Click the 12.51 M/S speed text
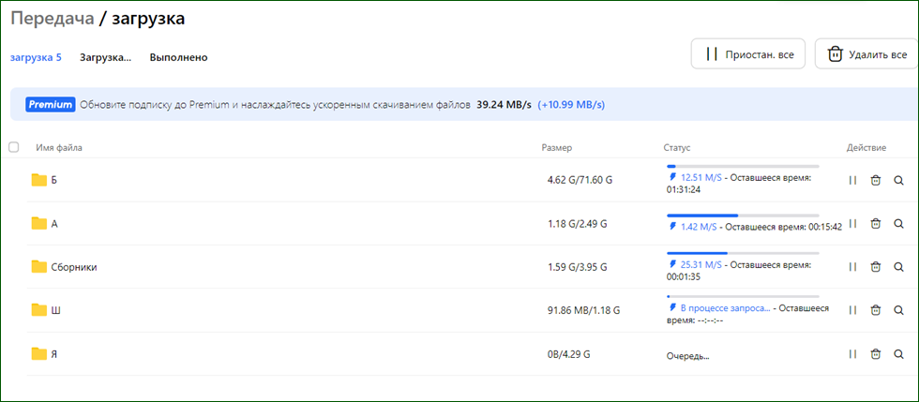 point(701,177)
